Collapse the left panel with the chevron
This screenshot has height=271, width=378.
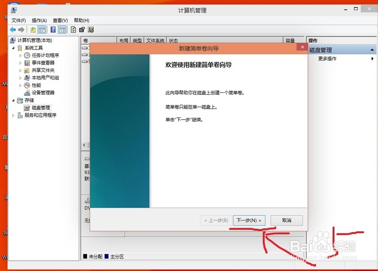tap(84, 145)
